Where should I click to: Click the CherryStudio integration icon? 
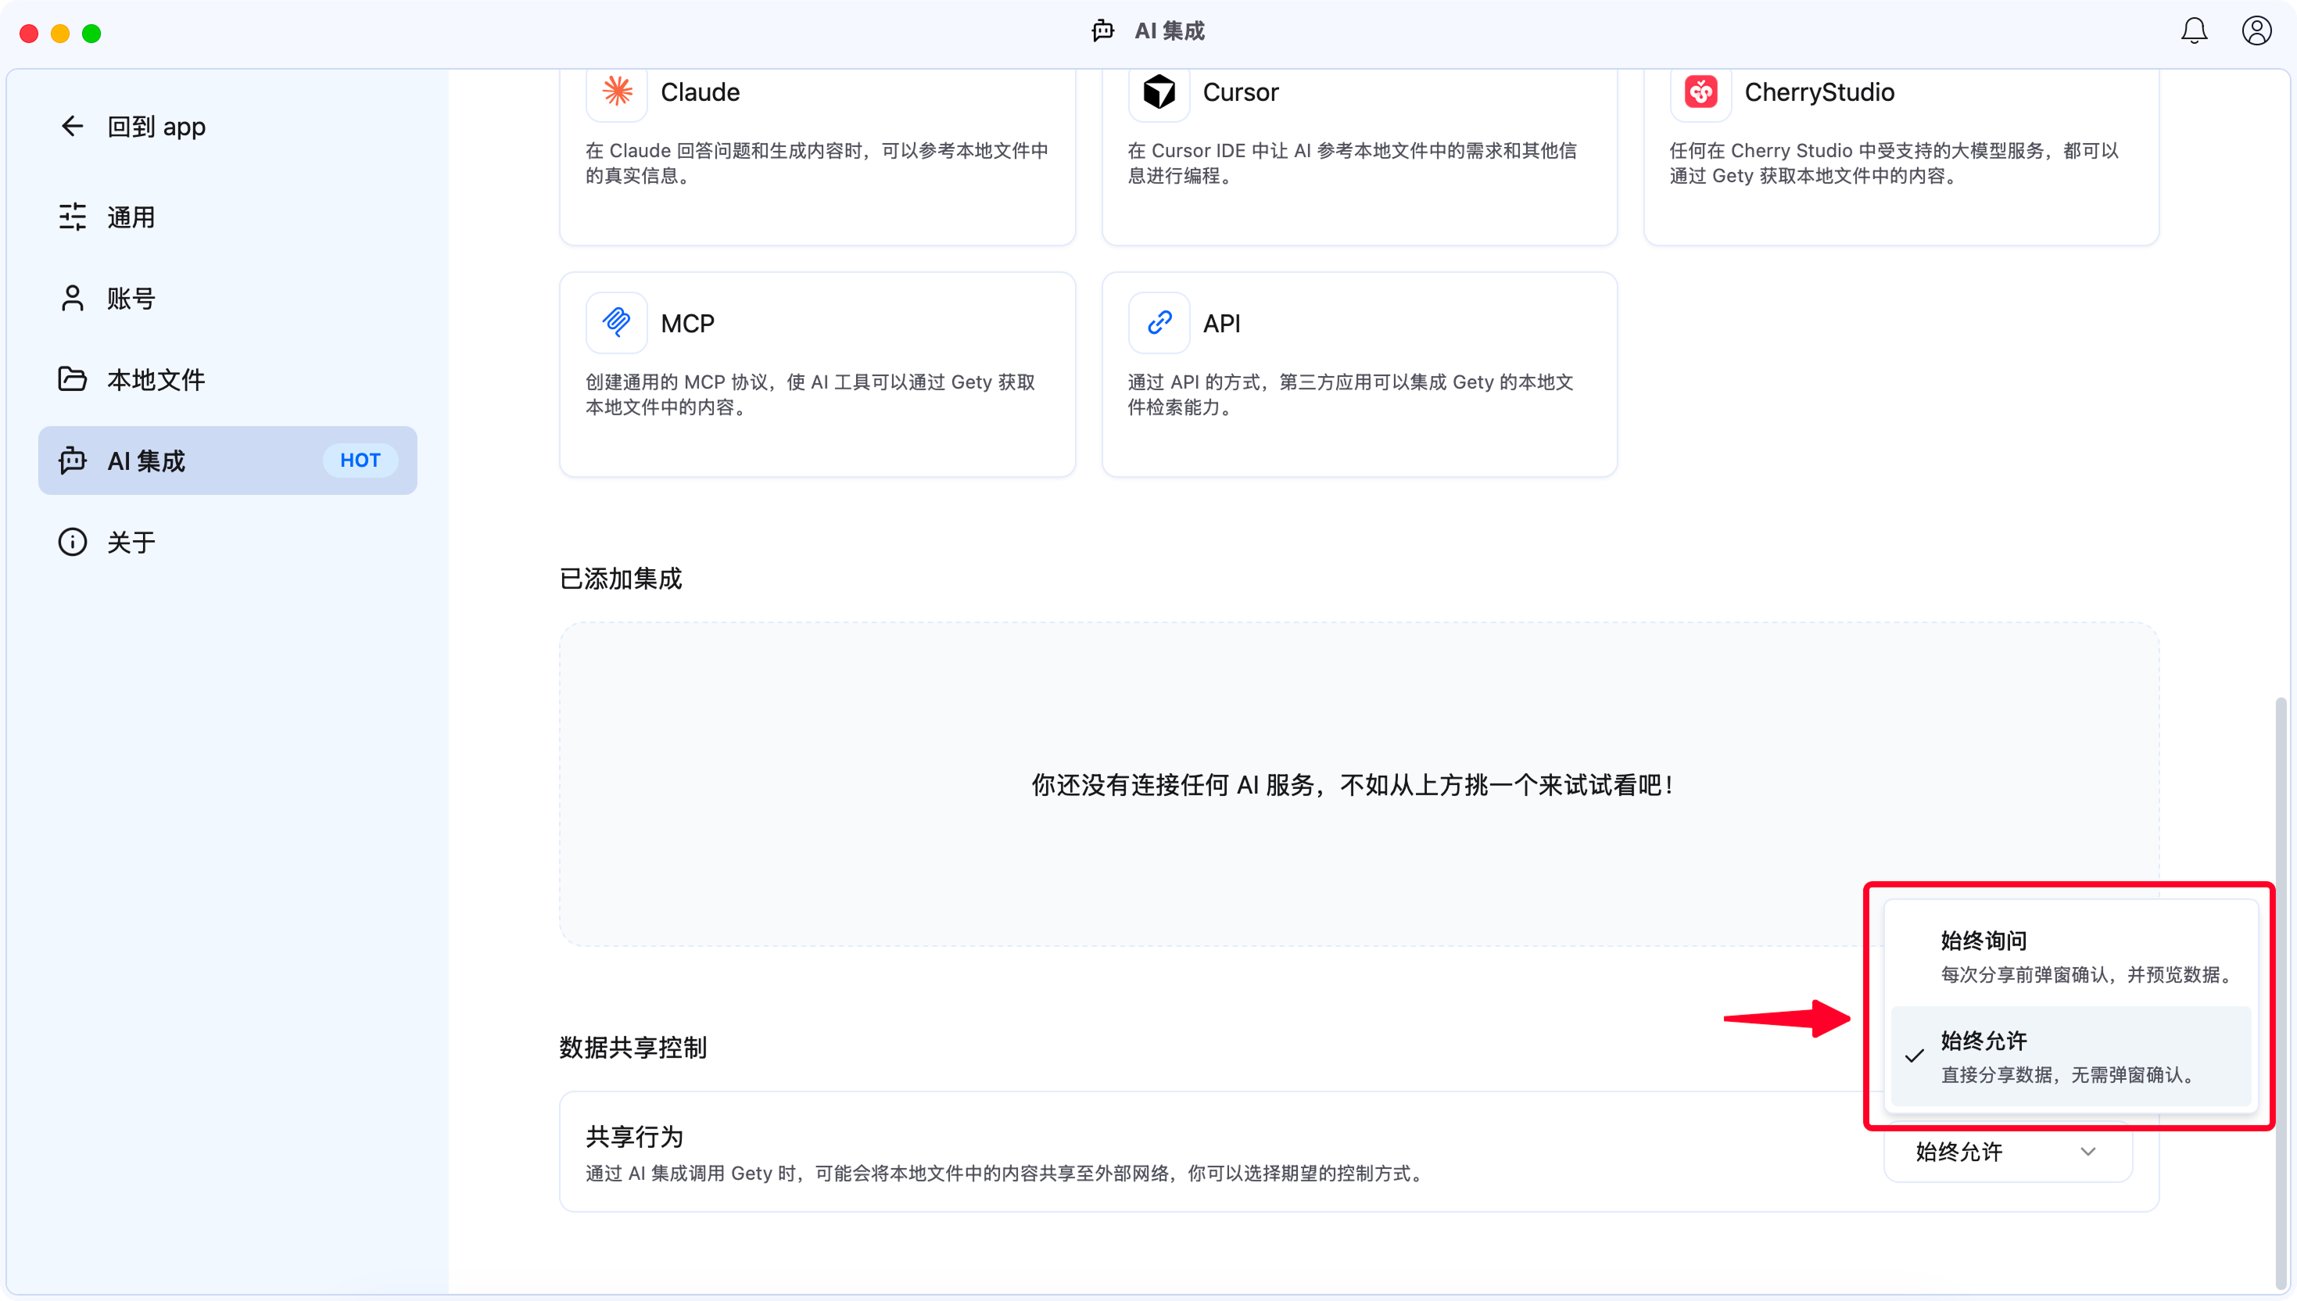click(x=1700, y=92)
